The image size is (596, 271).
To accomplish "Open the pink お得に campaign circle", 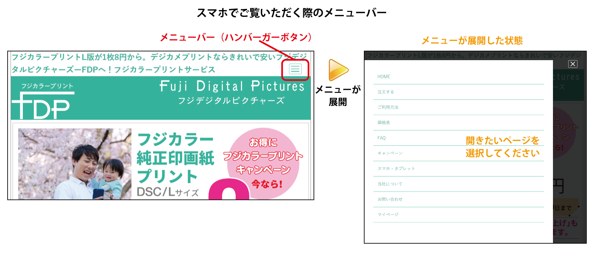I will pyautogui.click(x=263, y=164).
